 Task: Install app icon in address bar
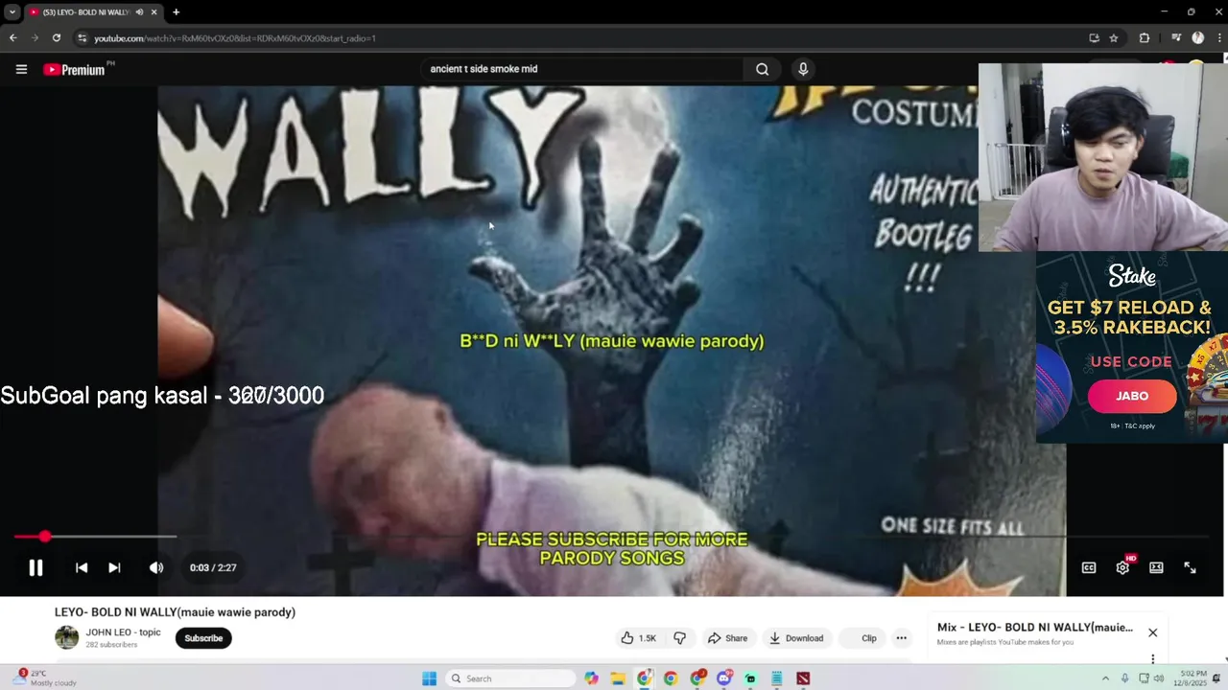click(1094, 38)
